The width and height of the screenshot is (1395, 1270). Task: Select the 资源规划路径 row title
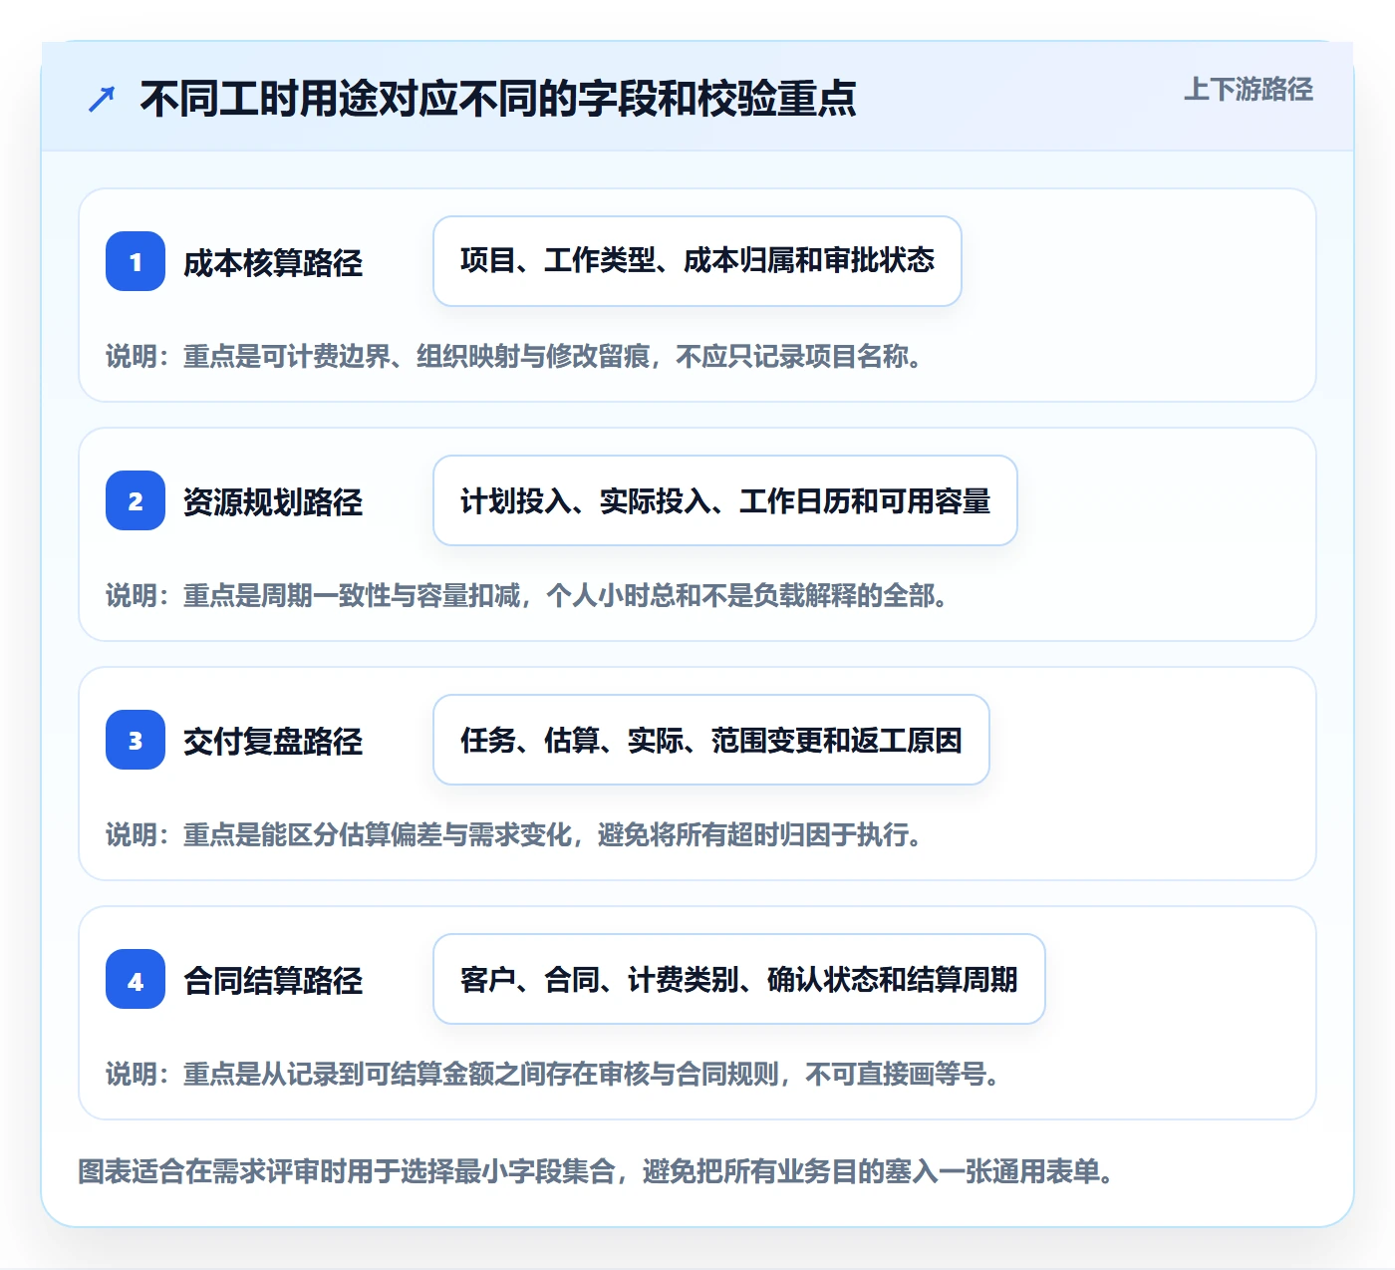pyautogui.click(x=273, y=502)
